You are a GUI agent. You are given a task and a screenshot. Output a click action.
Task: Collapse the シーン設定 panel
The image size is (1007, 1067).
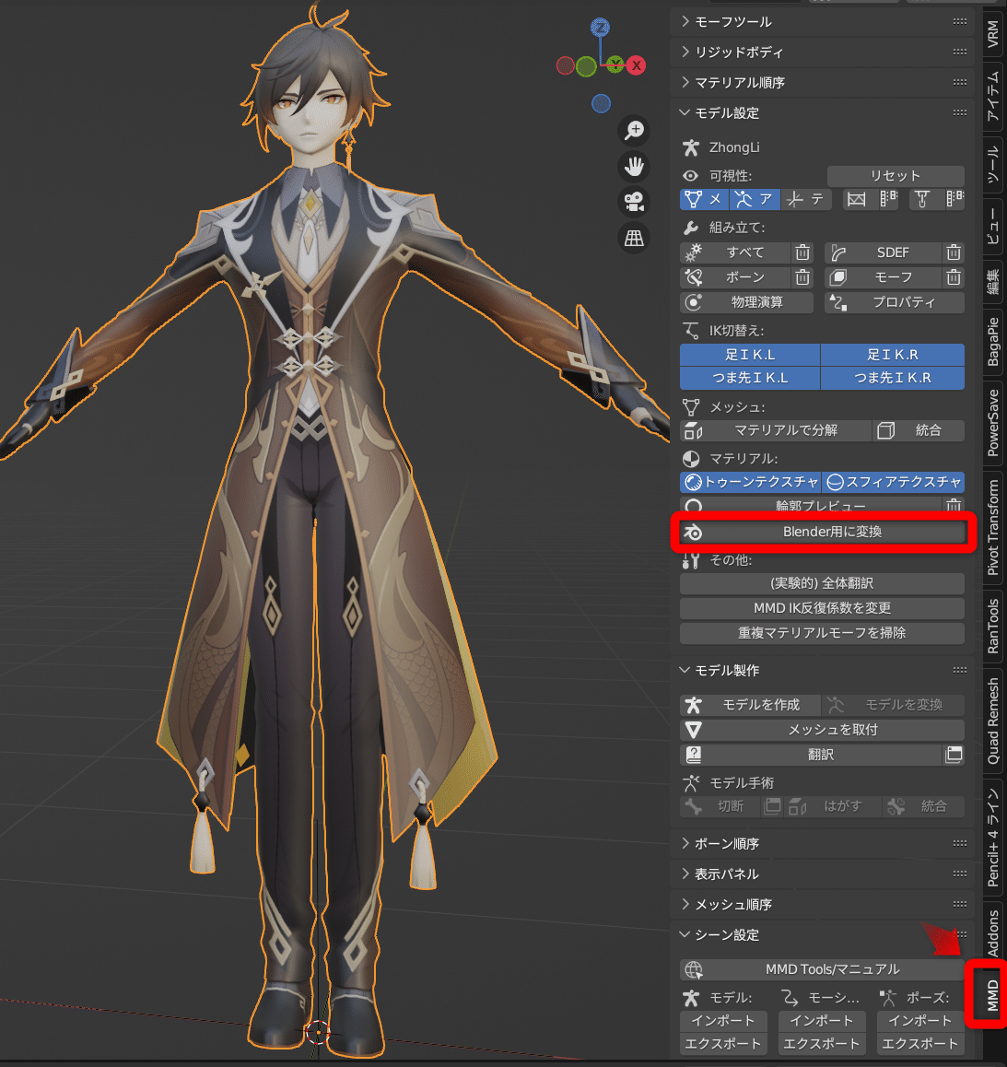(x=685, y=935)
